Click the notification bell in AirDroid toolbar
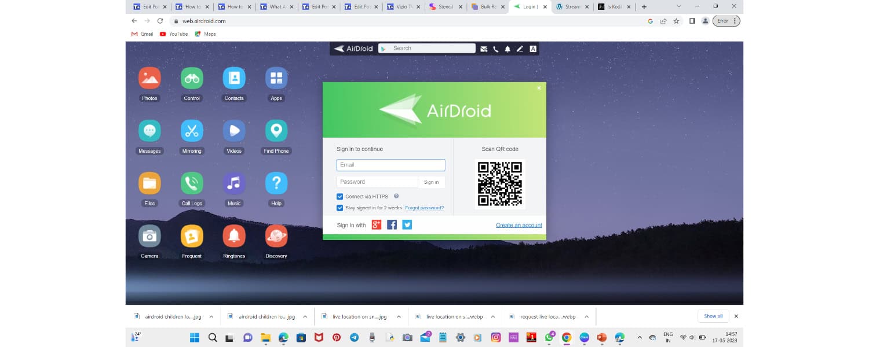This screenshot has height=347, width=869. pyautogui.click(x=507, y=49)
